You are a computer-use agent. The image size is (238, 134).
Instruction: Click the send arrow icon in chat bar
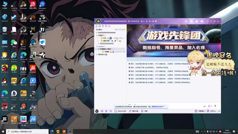(x=204, y=106)
